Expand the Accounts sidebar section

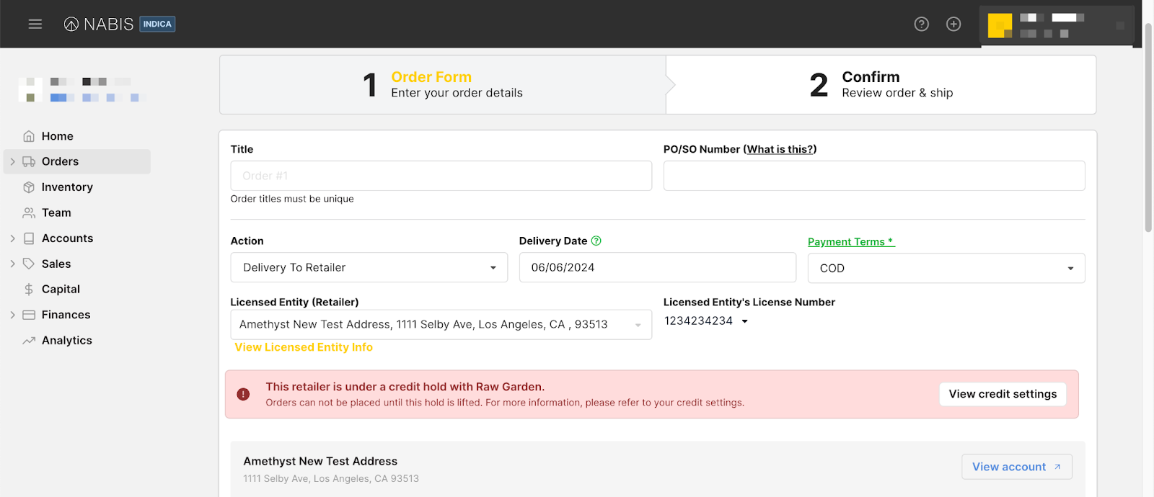tap(12, 238)
